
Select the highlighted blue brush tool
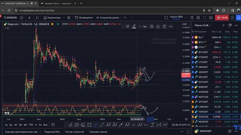click(x=95, y=125)
